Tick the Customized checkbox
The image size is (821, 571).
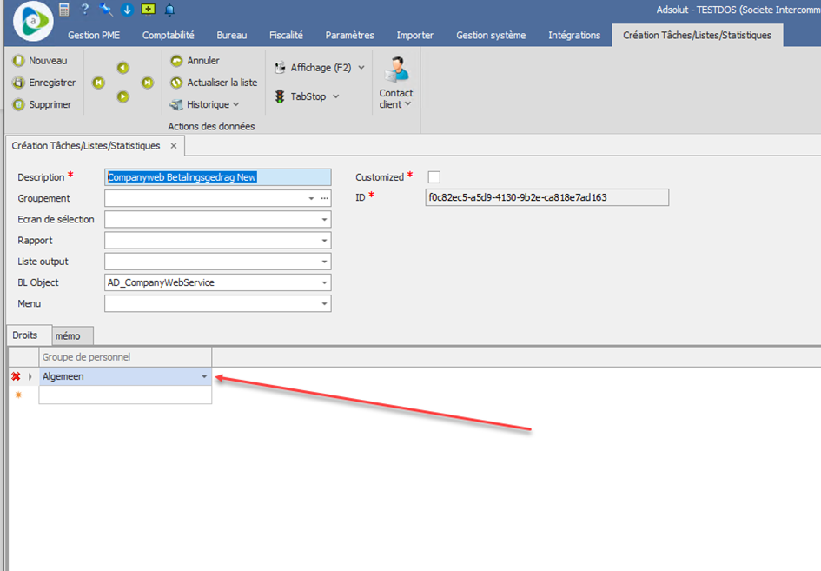click(x=434, y=177)
